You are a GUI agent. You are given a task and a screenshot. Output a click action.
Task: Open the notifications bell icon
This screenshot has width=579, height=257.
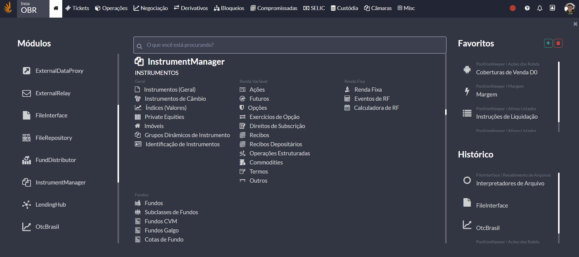click(x=540, y=8)
